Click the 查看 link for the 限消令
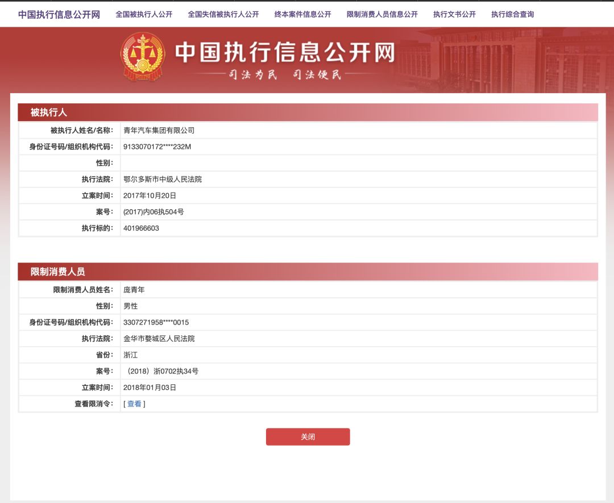The image size is (614, 503). click(x=134, y=404)
